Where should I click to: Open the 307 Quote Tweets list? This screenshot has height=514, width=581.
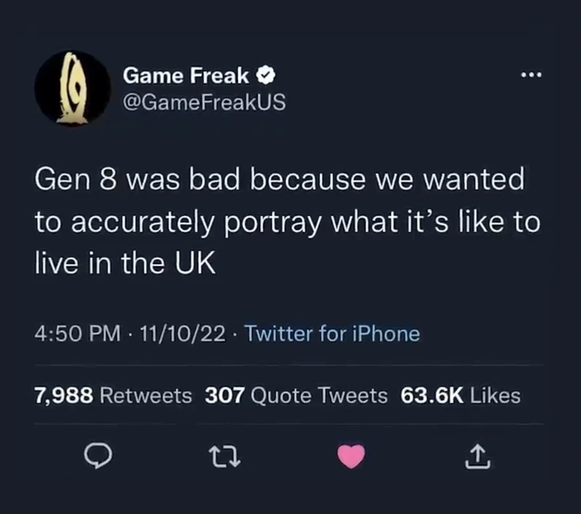click(296, 396)
